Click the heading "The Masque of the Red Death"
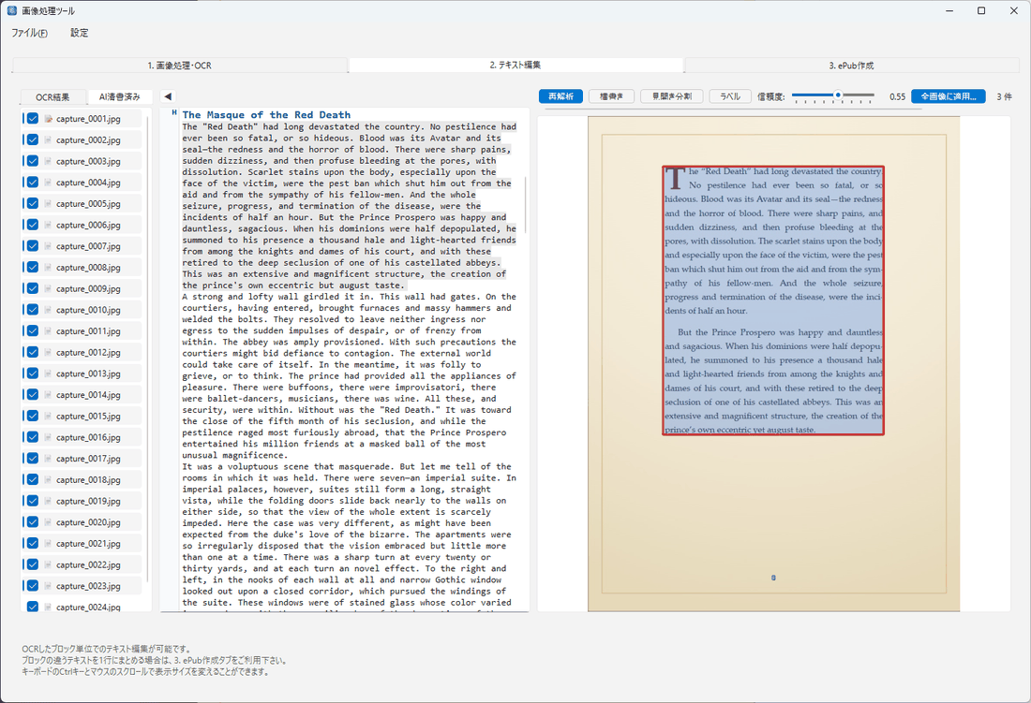The image size is (1031, 703). point(266,115)
